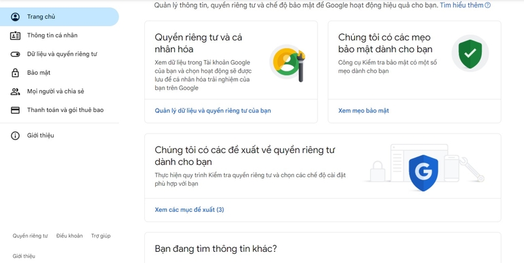Viewport: 524px width, 263px height.
Task: Open Thông tin cá nhân in sidebar
Action: click(x=59, y=35)
